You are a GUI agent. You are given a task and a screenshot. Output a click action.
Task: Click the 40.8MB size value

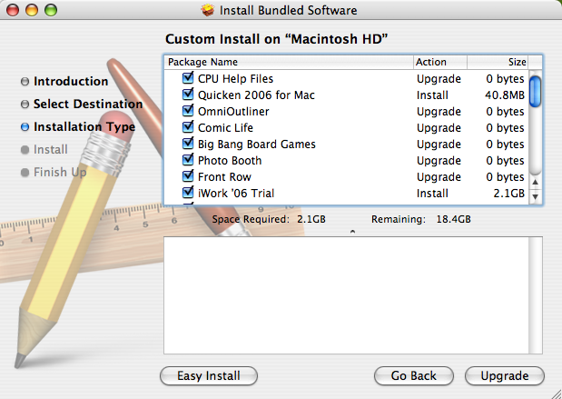[x=505, y=95]
